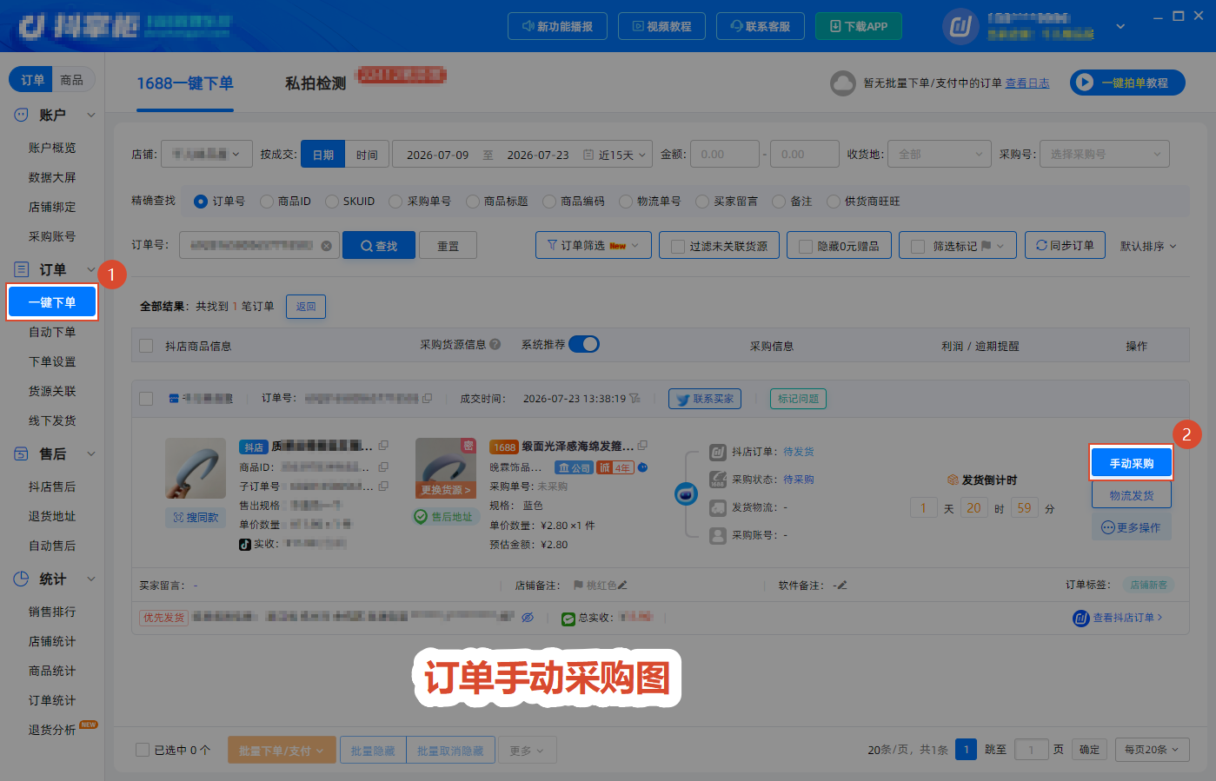Open the 选择采购号 dropdown
1216x781 pixels.
pos(1105,154)
